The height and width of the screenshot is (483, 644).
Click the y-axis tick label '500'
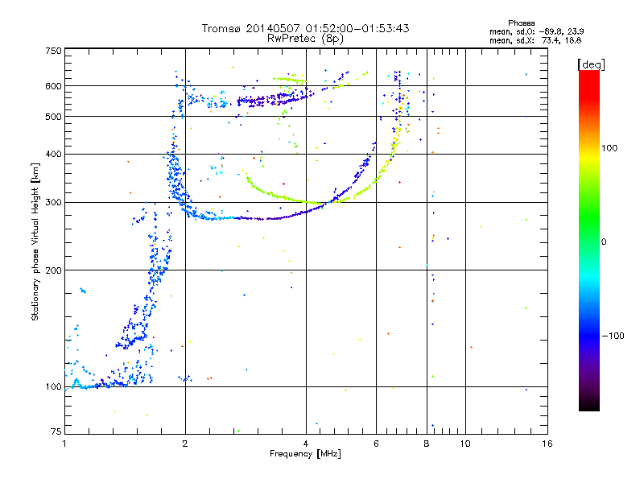[x=53, y=117]
